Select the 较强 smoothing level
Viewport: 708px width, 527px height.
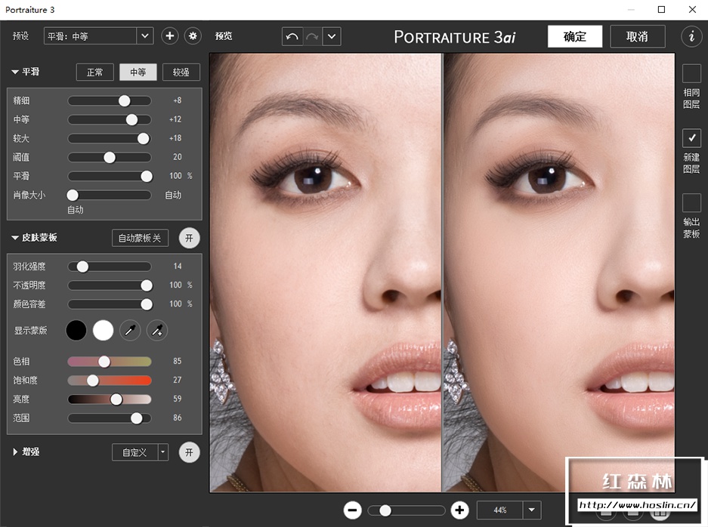[x=181, y=72]
